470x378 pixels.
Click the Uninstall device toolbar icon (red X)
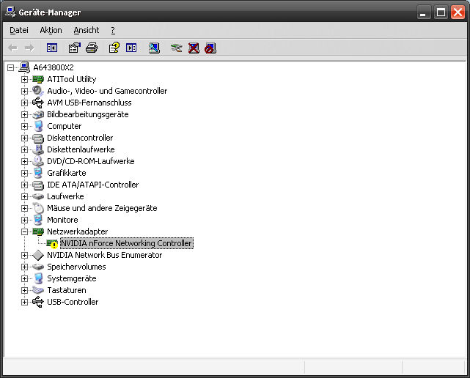pyautogui.click(x=194, y=48)
